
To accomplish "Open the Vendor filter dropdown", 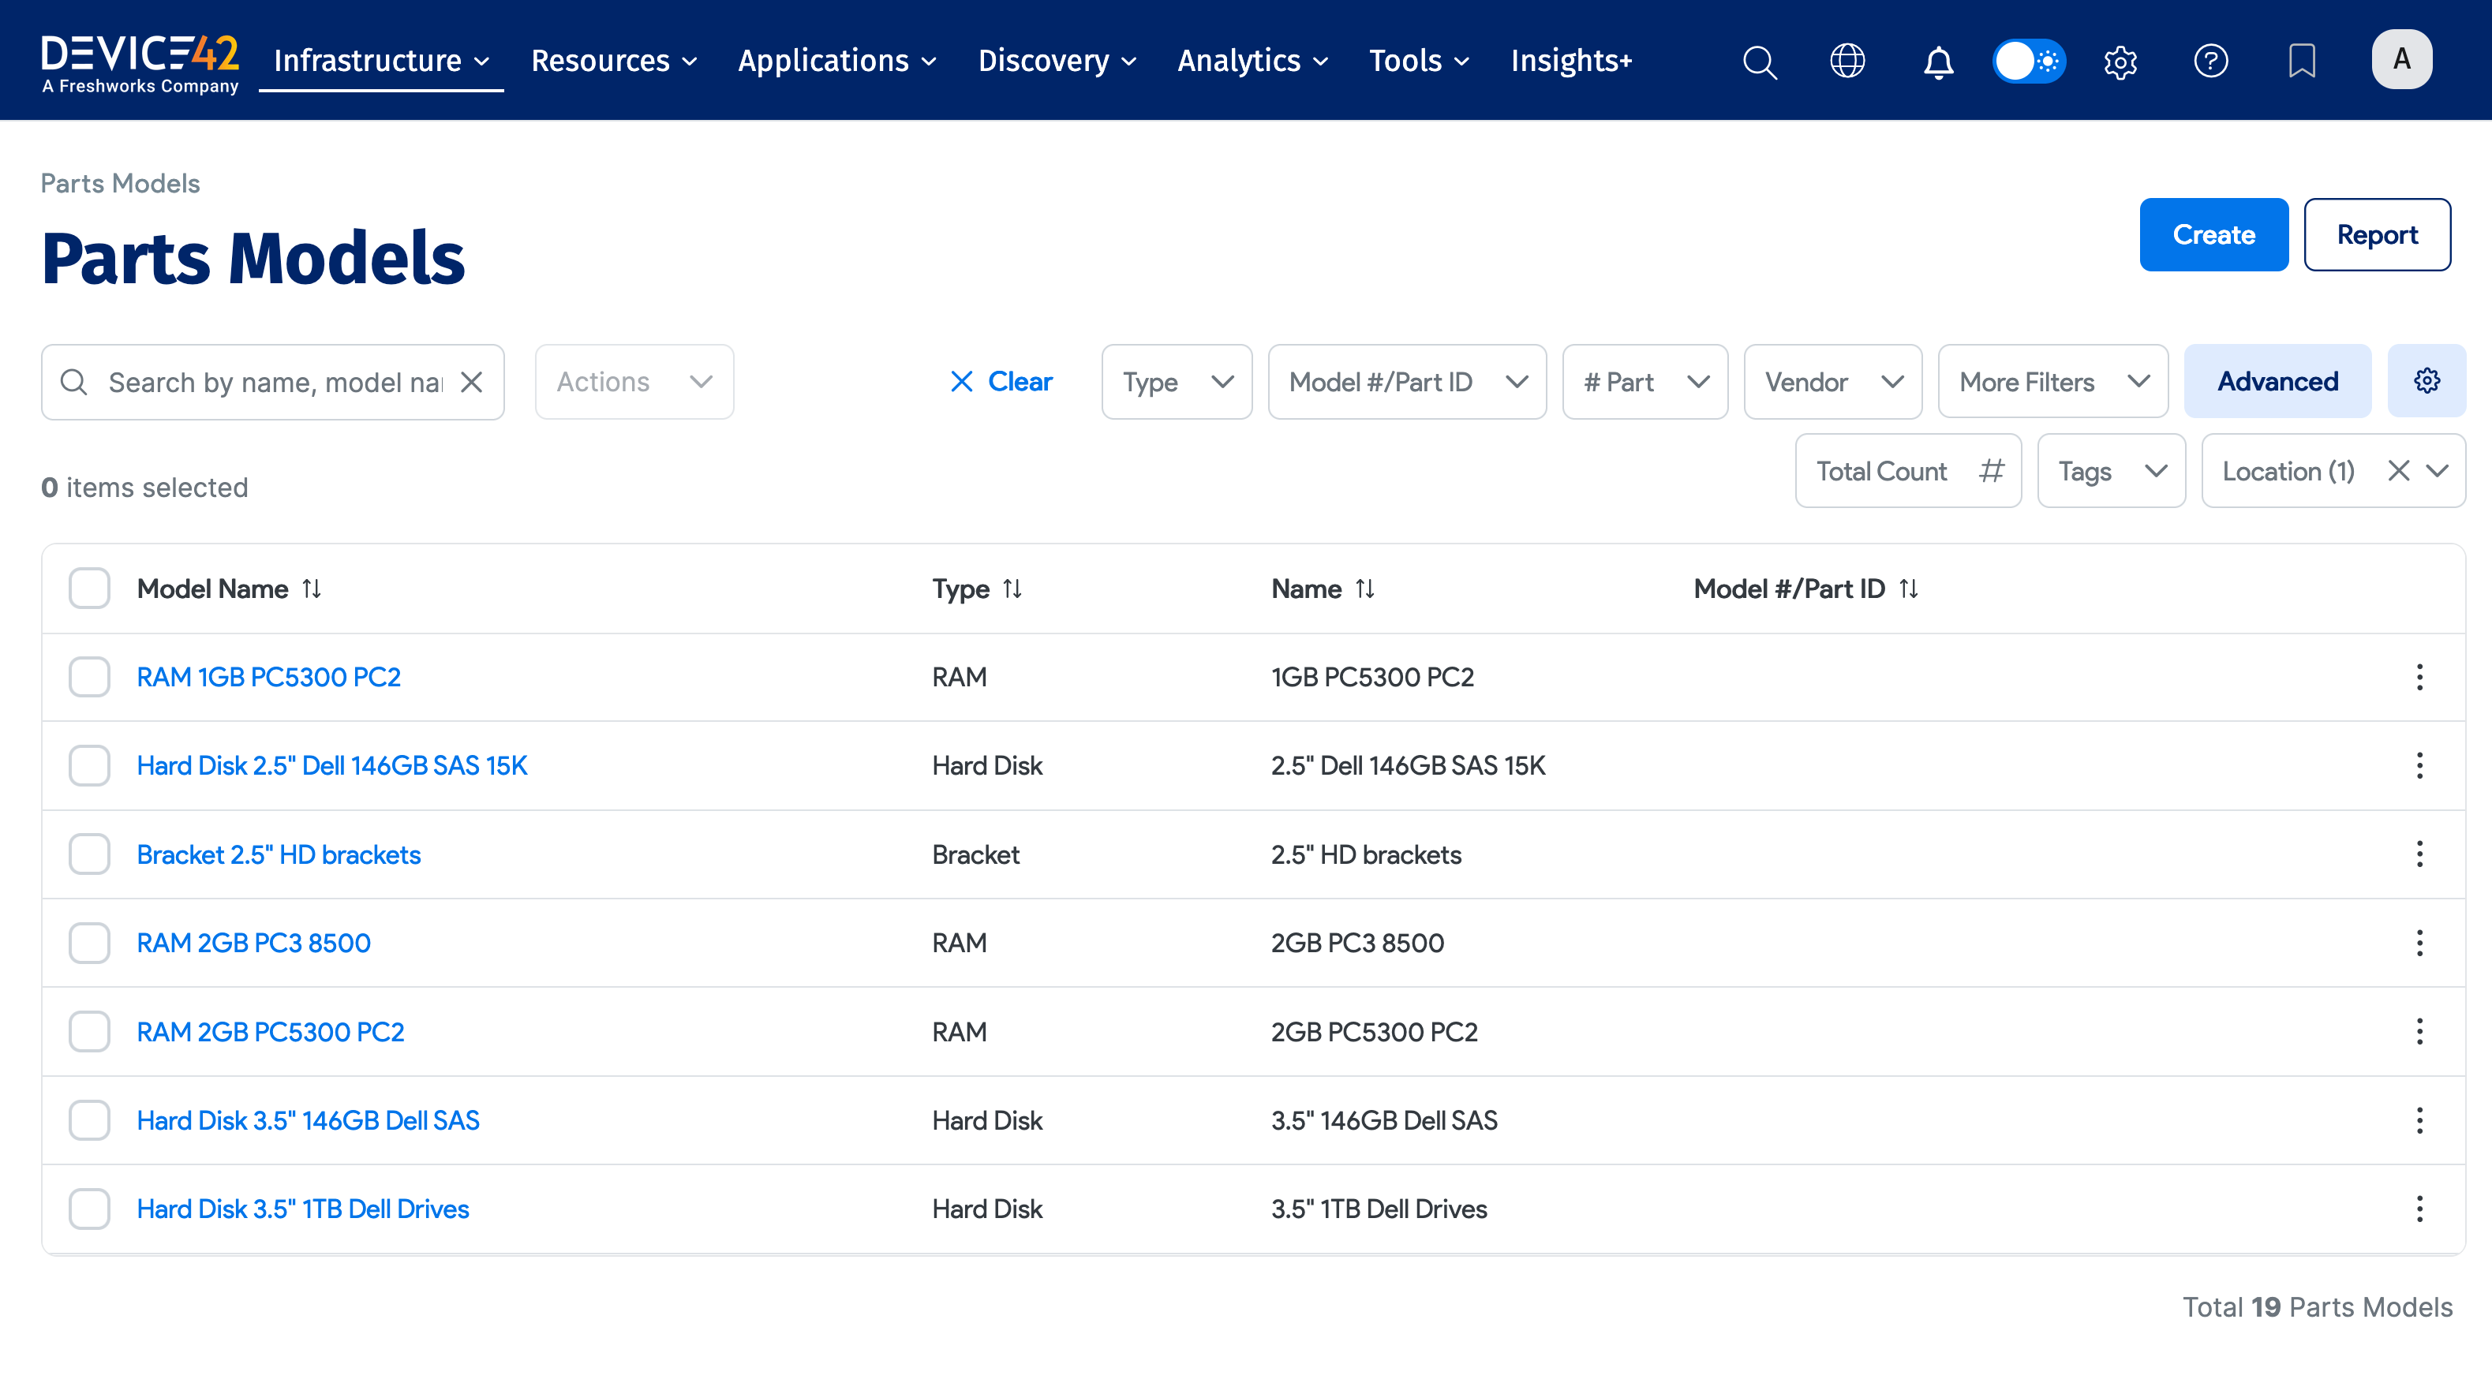I will 1832,382.
